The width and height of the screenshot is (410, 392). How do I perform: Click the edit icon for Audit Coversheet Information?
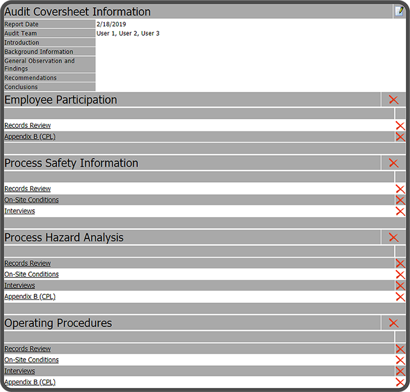coord(399,11)
